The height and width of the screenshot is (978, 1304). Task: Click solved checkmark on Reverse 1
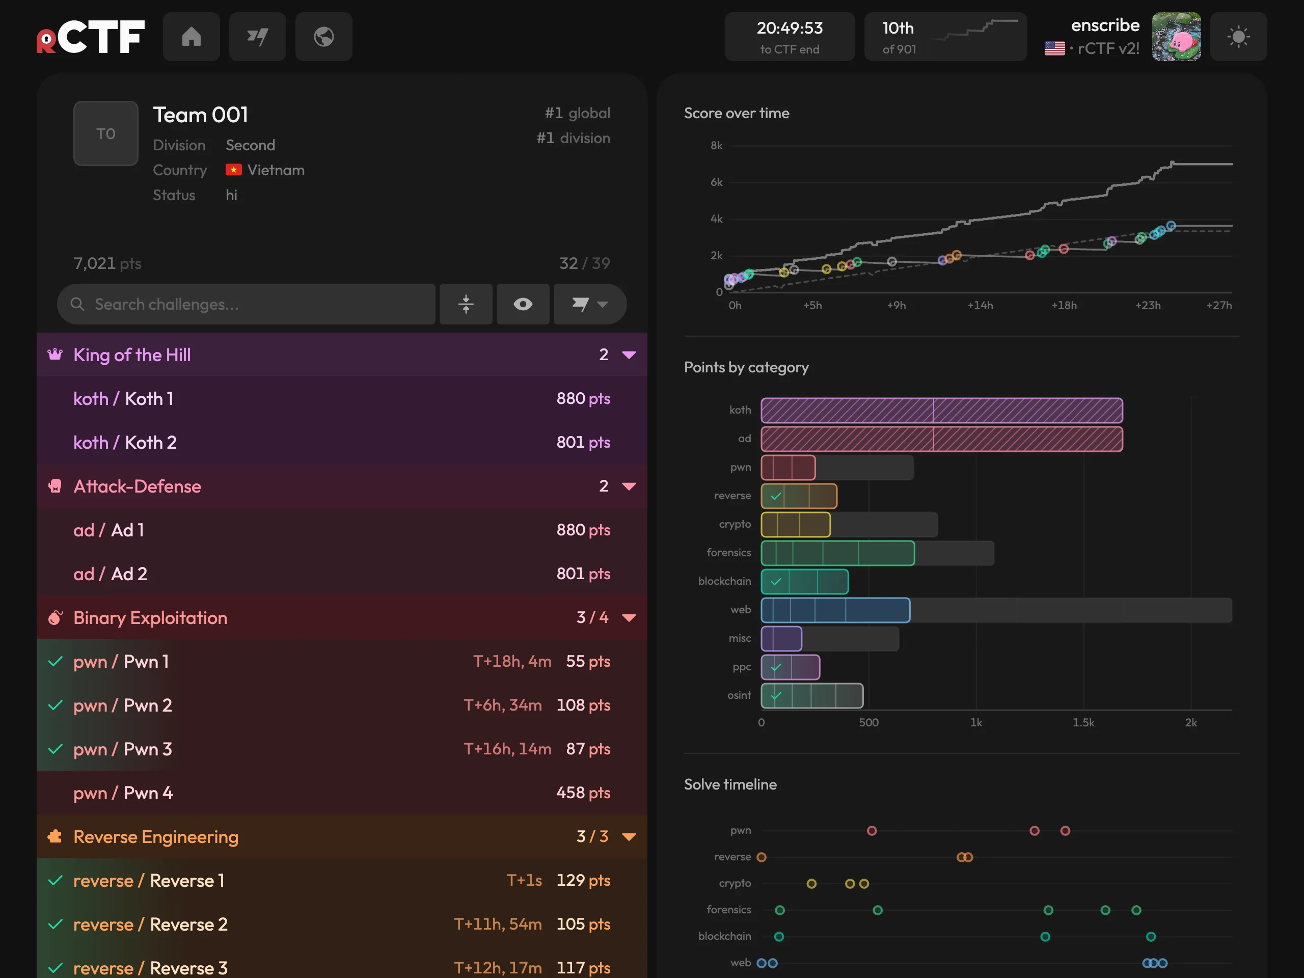point(56,880)
